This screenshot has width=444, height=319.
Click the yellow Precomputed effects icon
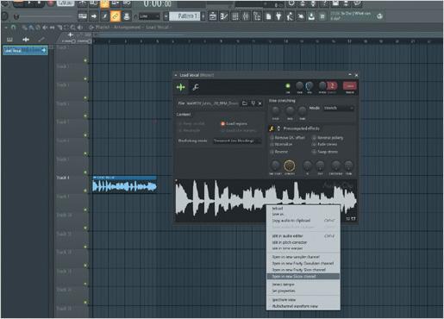(x=272, y=128)
